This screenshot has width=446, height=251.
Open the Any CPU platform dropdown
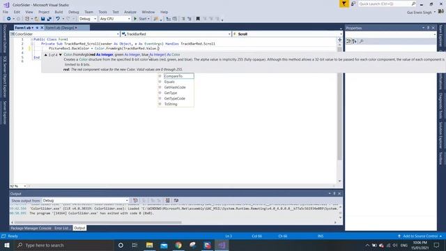click(115, 19)
